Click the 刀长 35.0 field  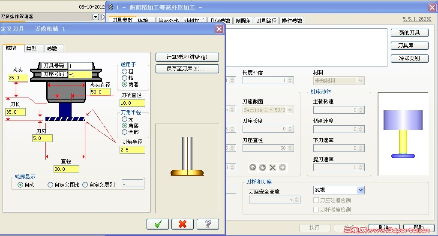click(x=15, y=112)
